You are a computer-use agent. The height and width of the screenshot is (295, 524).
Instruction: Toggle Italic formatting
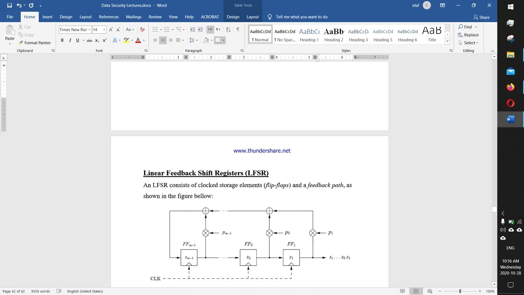70,40
